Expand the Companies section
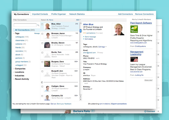The height and width of the screenshot is (120, 169). [14, 69]
